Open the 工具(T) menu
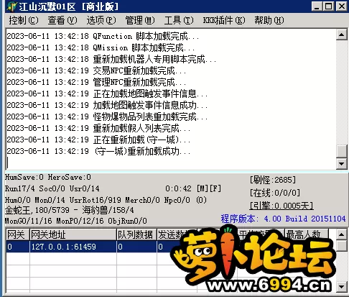The height and width of the screenshot is (297, 349). 179,20
